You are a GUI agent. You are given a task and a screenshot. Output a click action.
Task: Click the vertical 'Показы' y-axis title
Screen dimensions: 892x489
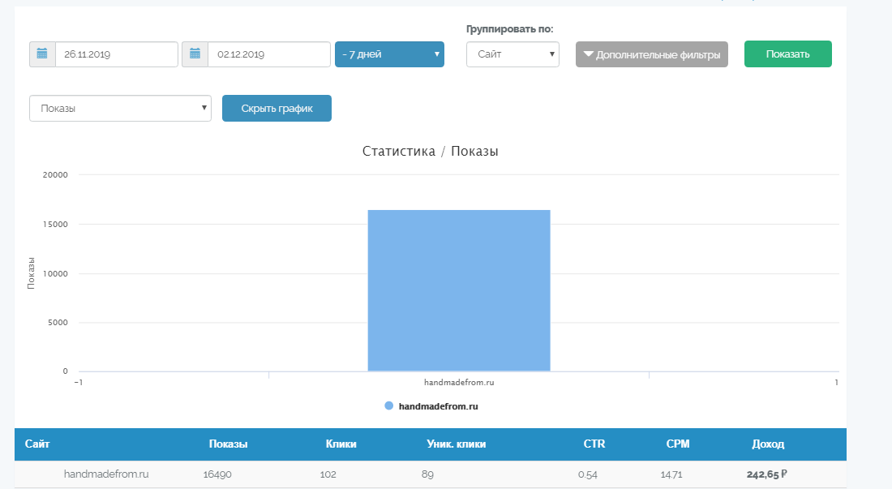pyautogui.click(x=31, y=273)
